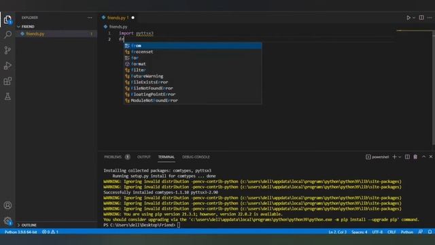
Task: Switch to the Terminal tab
Action: pyautogui.click(x=166, y=157)
